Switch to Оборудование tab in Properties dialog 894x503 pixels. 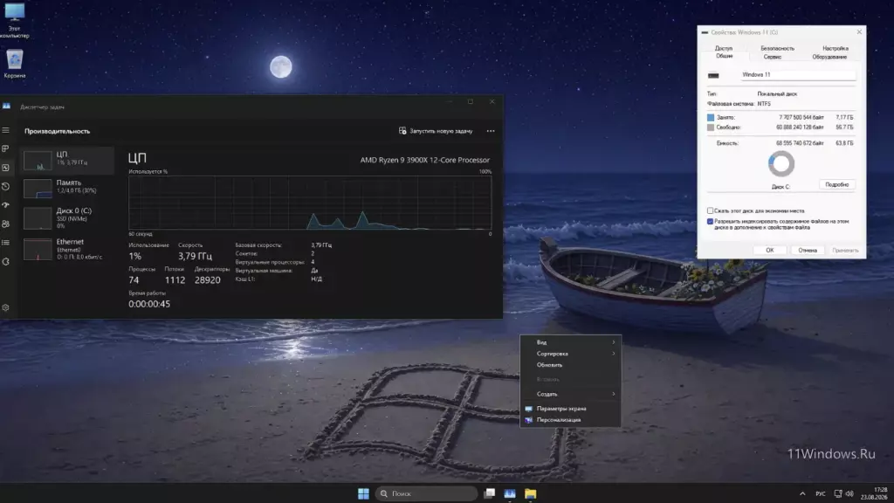coord(829,57)
